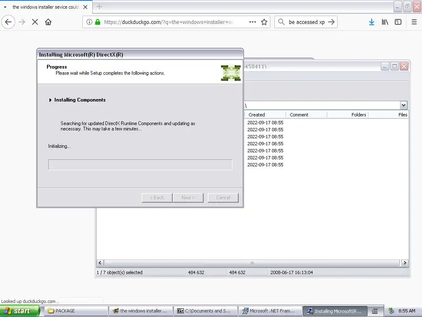Select the windows installer service tab

(x=46, y=7)
